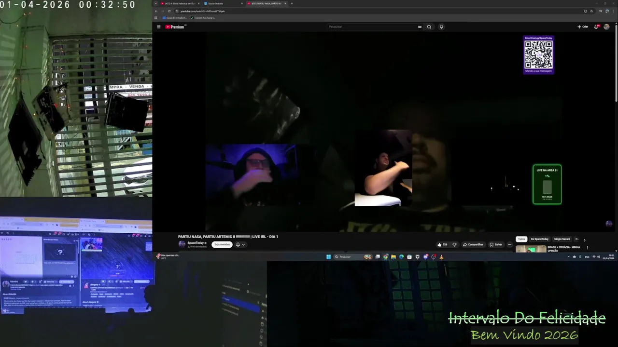
Task: Switch to the A Bíblia Hebraica browser tab
Action: click(x=181, y=3)
